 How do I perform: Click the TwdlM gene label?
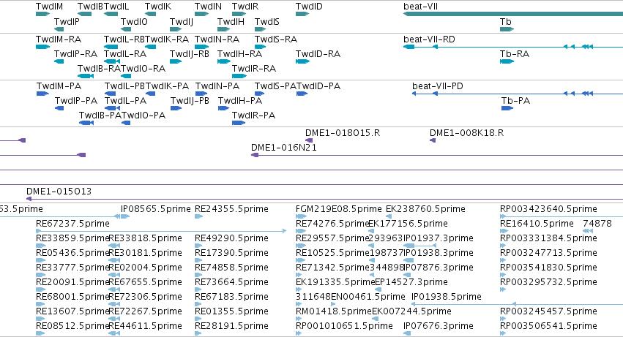pyautogui.click(x=49, y=7)
